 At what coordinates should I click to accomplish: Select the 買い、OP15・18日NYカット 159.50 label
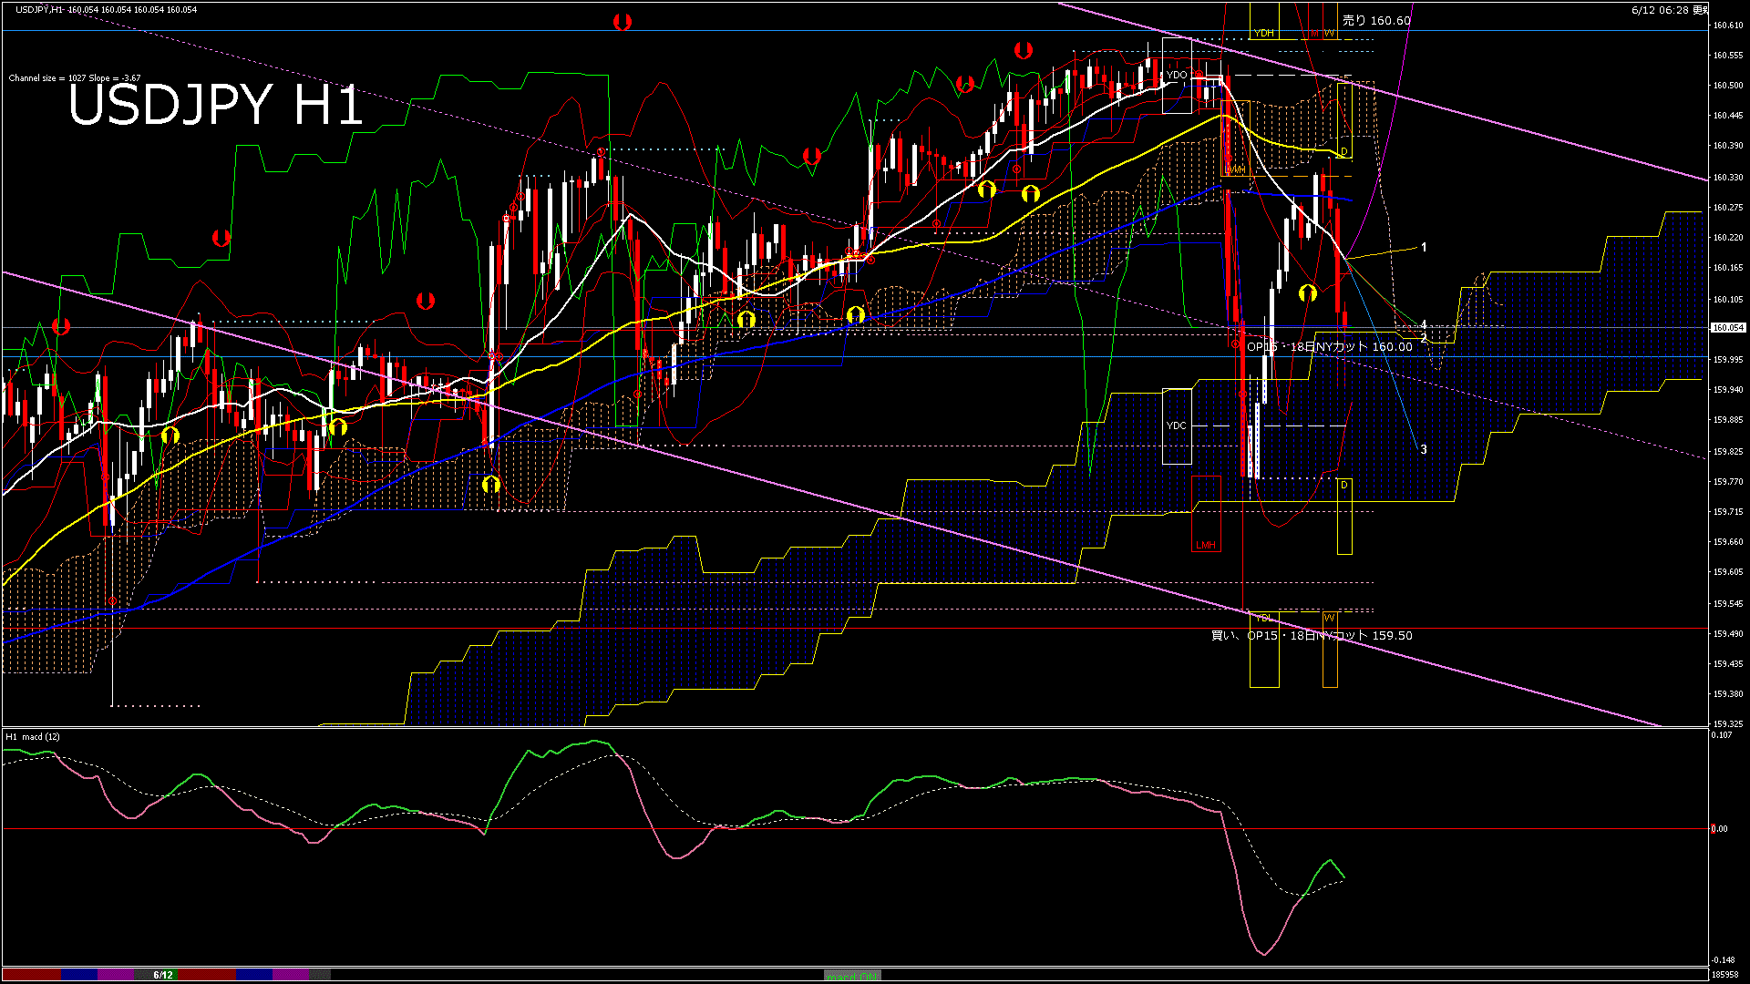[x=1312, y=636]
